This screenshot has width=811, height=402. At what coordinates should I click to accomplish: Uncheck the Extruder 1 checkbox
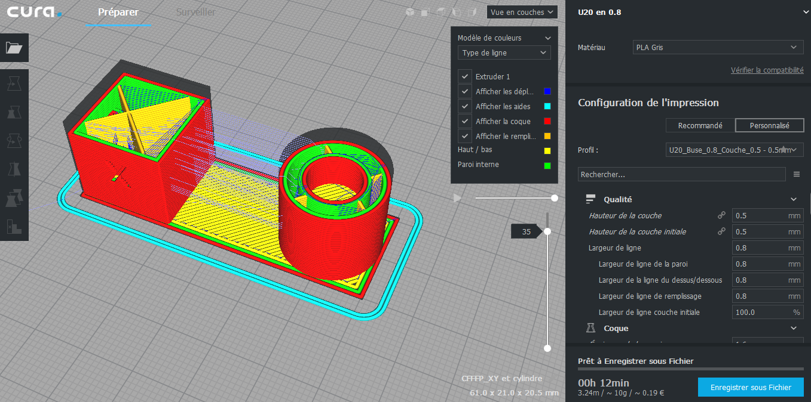coord(465,76)
